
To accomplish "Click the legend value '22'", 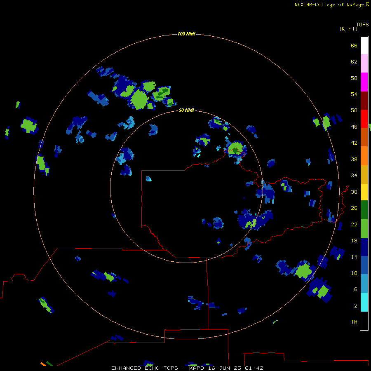I will (x=354, y=225).
